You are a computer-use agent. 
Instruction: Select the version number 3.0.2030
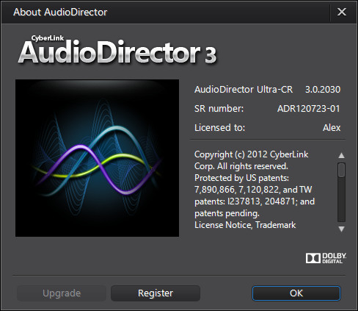pos(323,90)
